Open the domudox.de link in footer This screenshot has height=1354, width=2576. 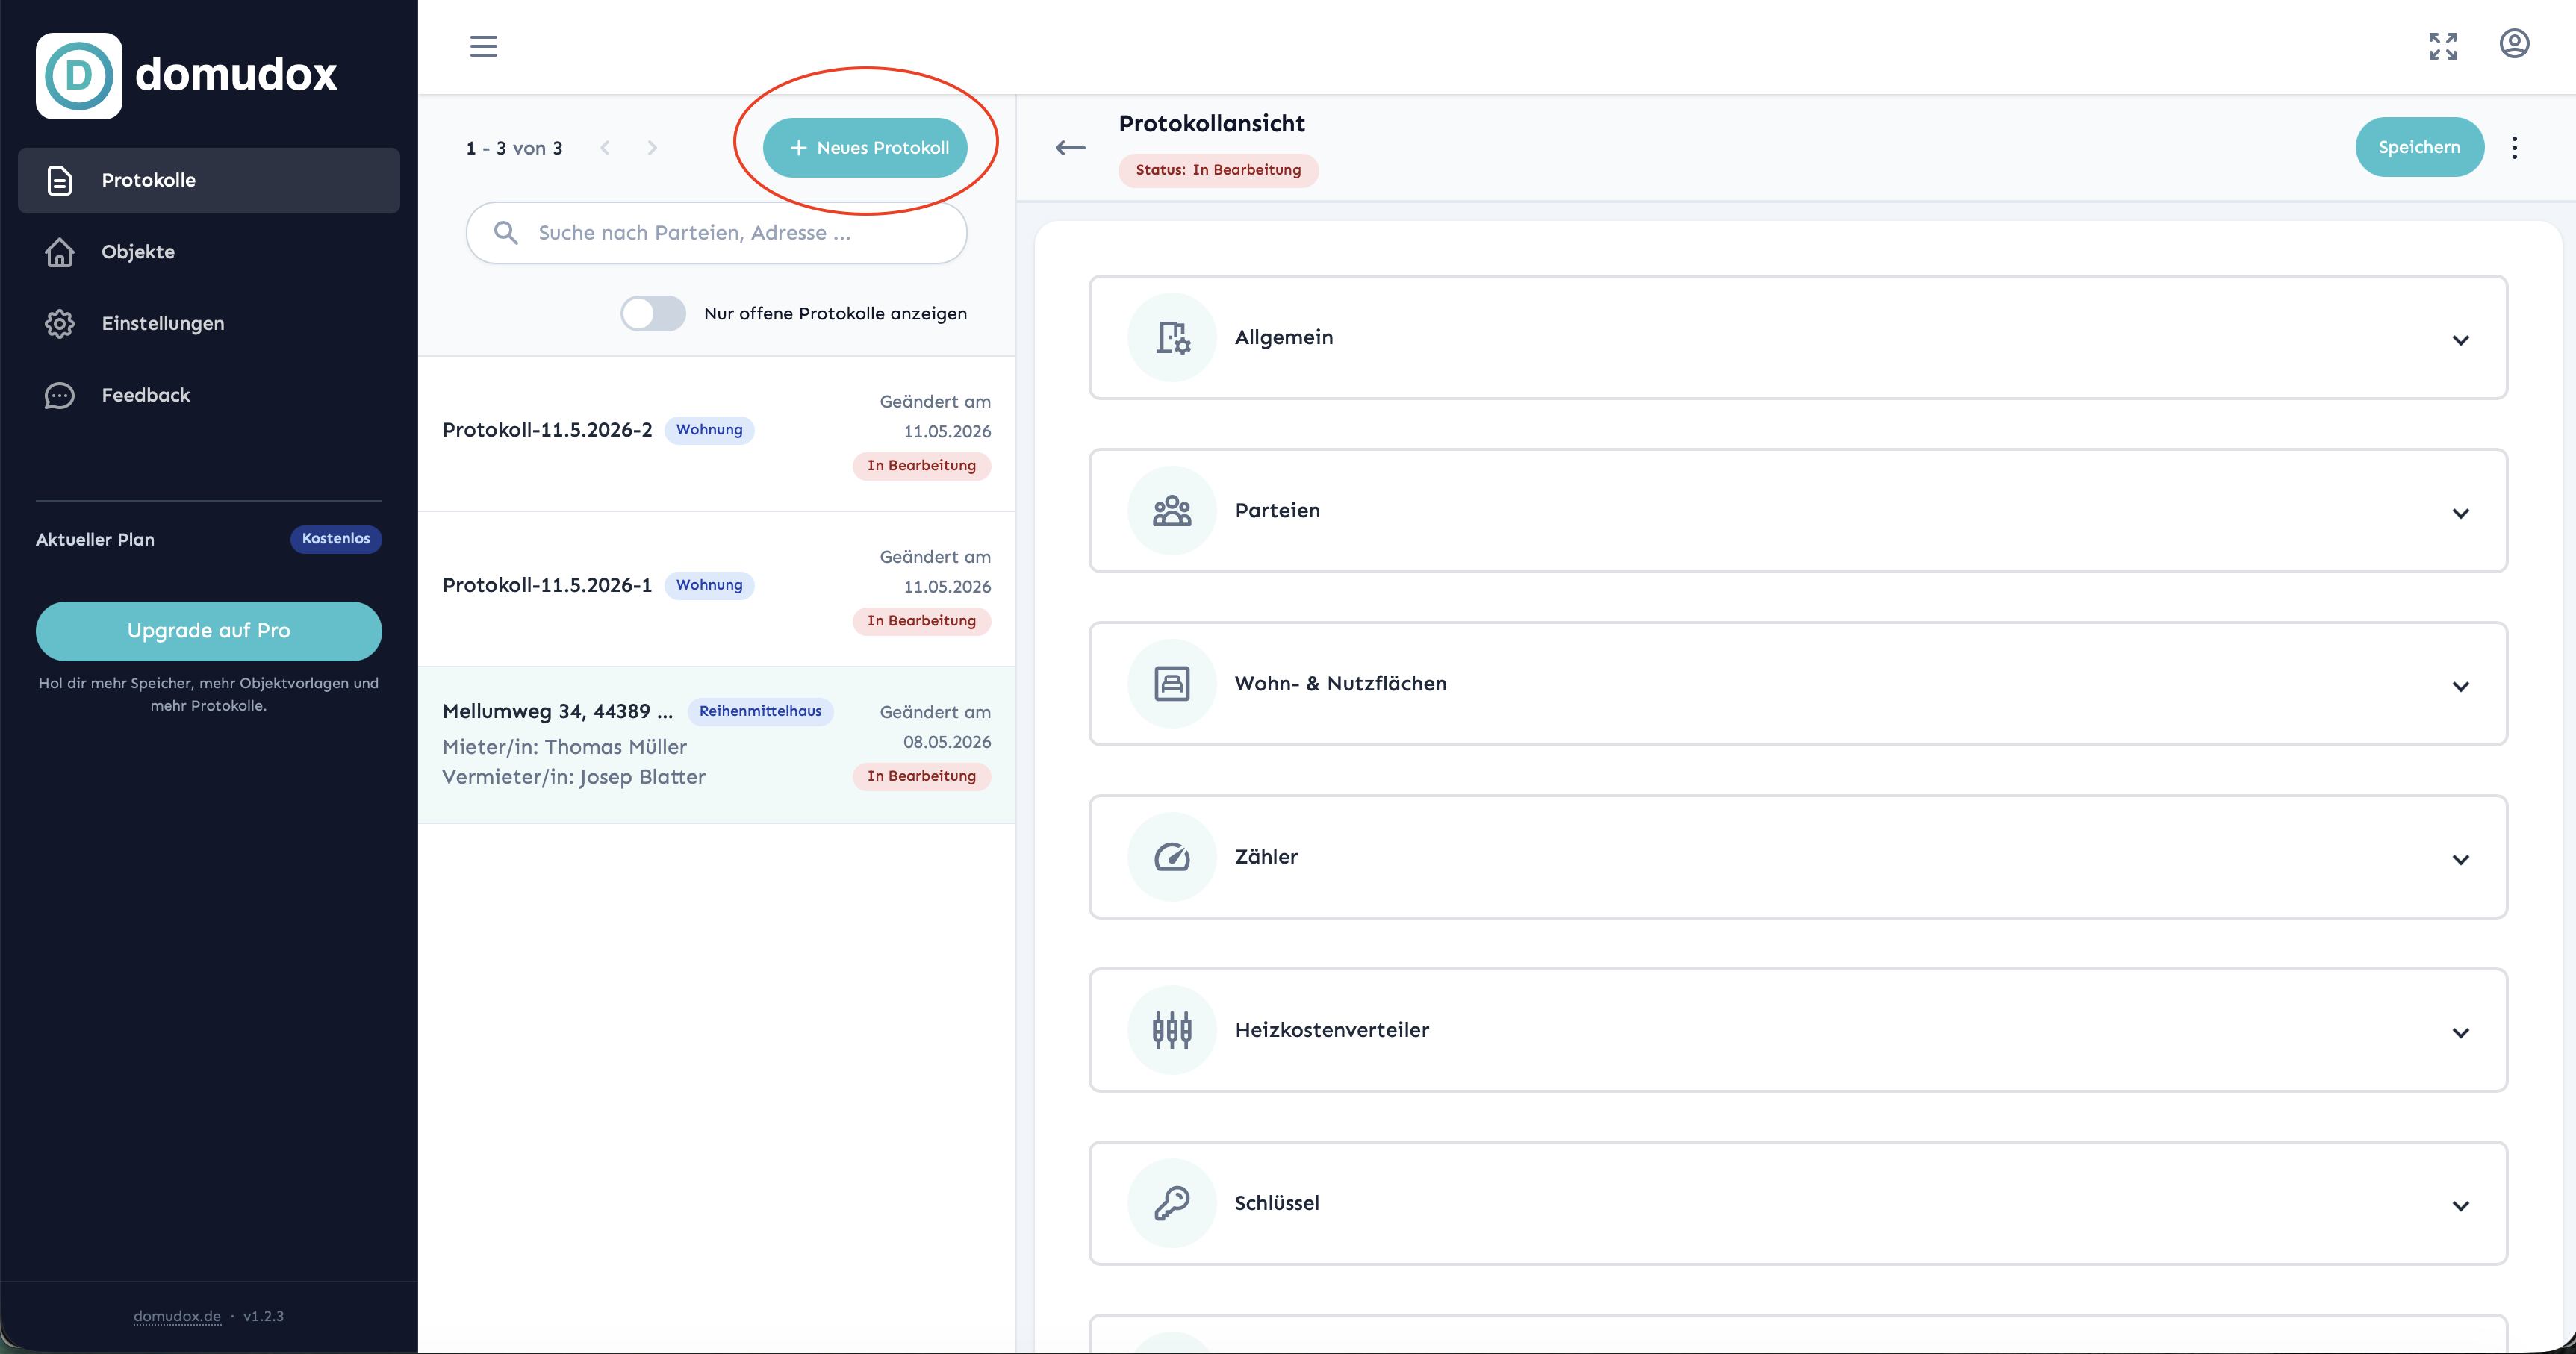(177, 1316)
